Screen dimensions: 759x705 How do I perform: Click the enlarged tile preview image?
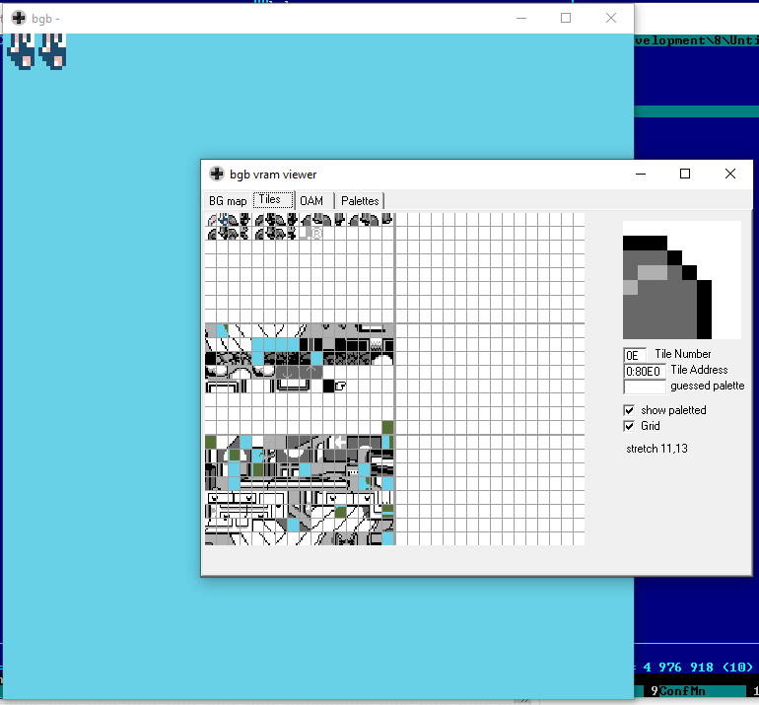[681, 280]
